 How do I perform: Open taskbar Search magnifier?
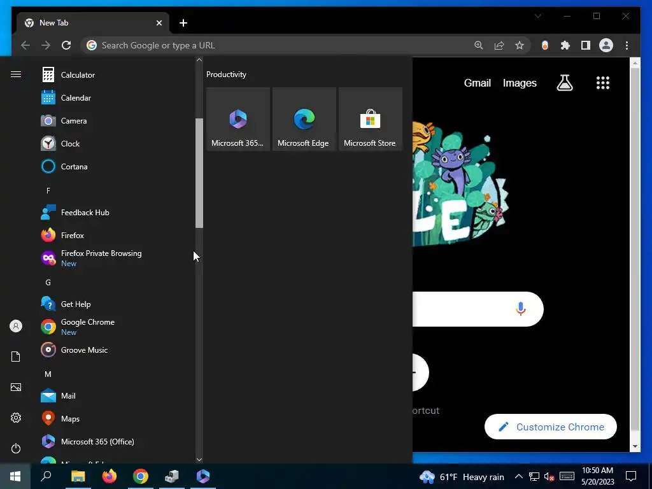pos(46,476)
